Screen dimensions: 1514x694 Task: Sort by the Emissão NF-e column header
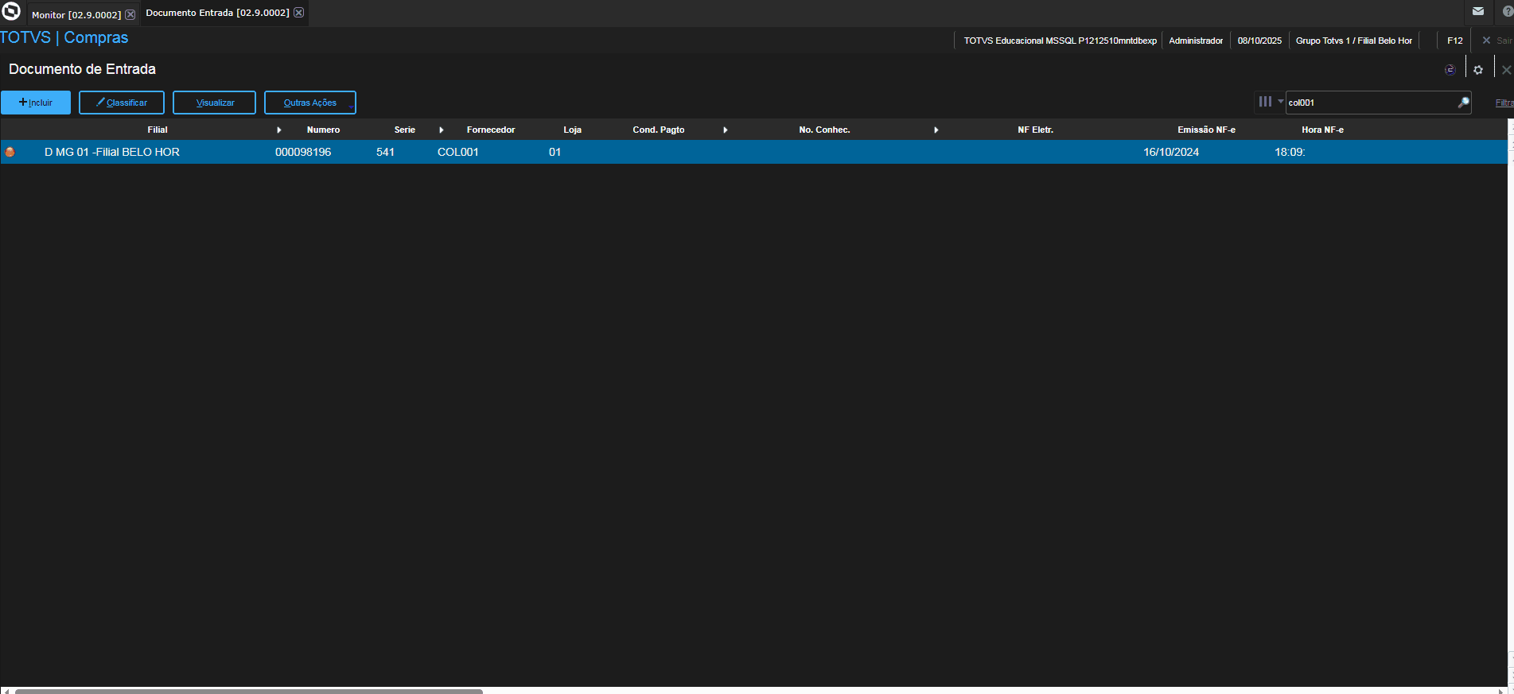point(1207,130)
